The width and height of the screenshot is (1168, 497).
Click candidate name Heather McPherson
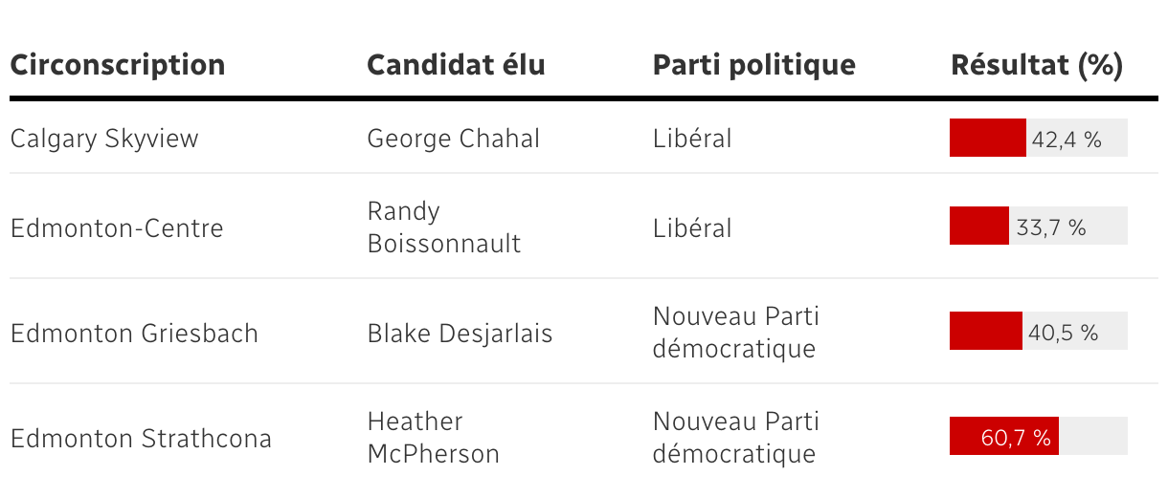point(434,438)
